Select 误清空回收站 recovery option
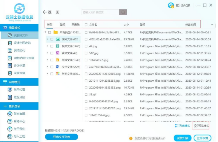The height and width of the screenshot is (142, 218). click(x=19, y=43)
